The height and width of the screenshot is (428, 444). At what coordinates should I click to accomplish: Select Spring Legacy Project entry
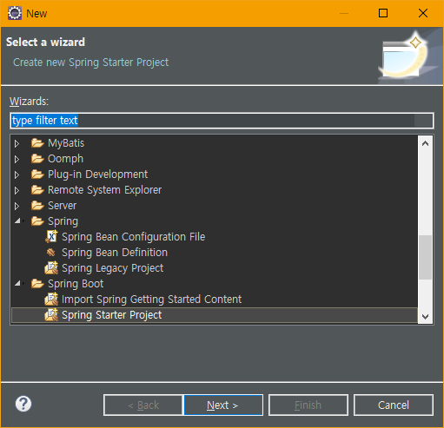tap(113, 268)
